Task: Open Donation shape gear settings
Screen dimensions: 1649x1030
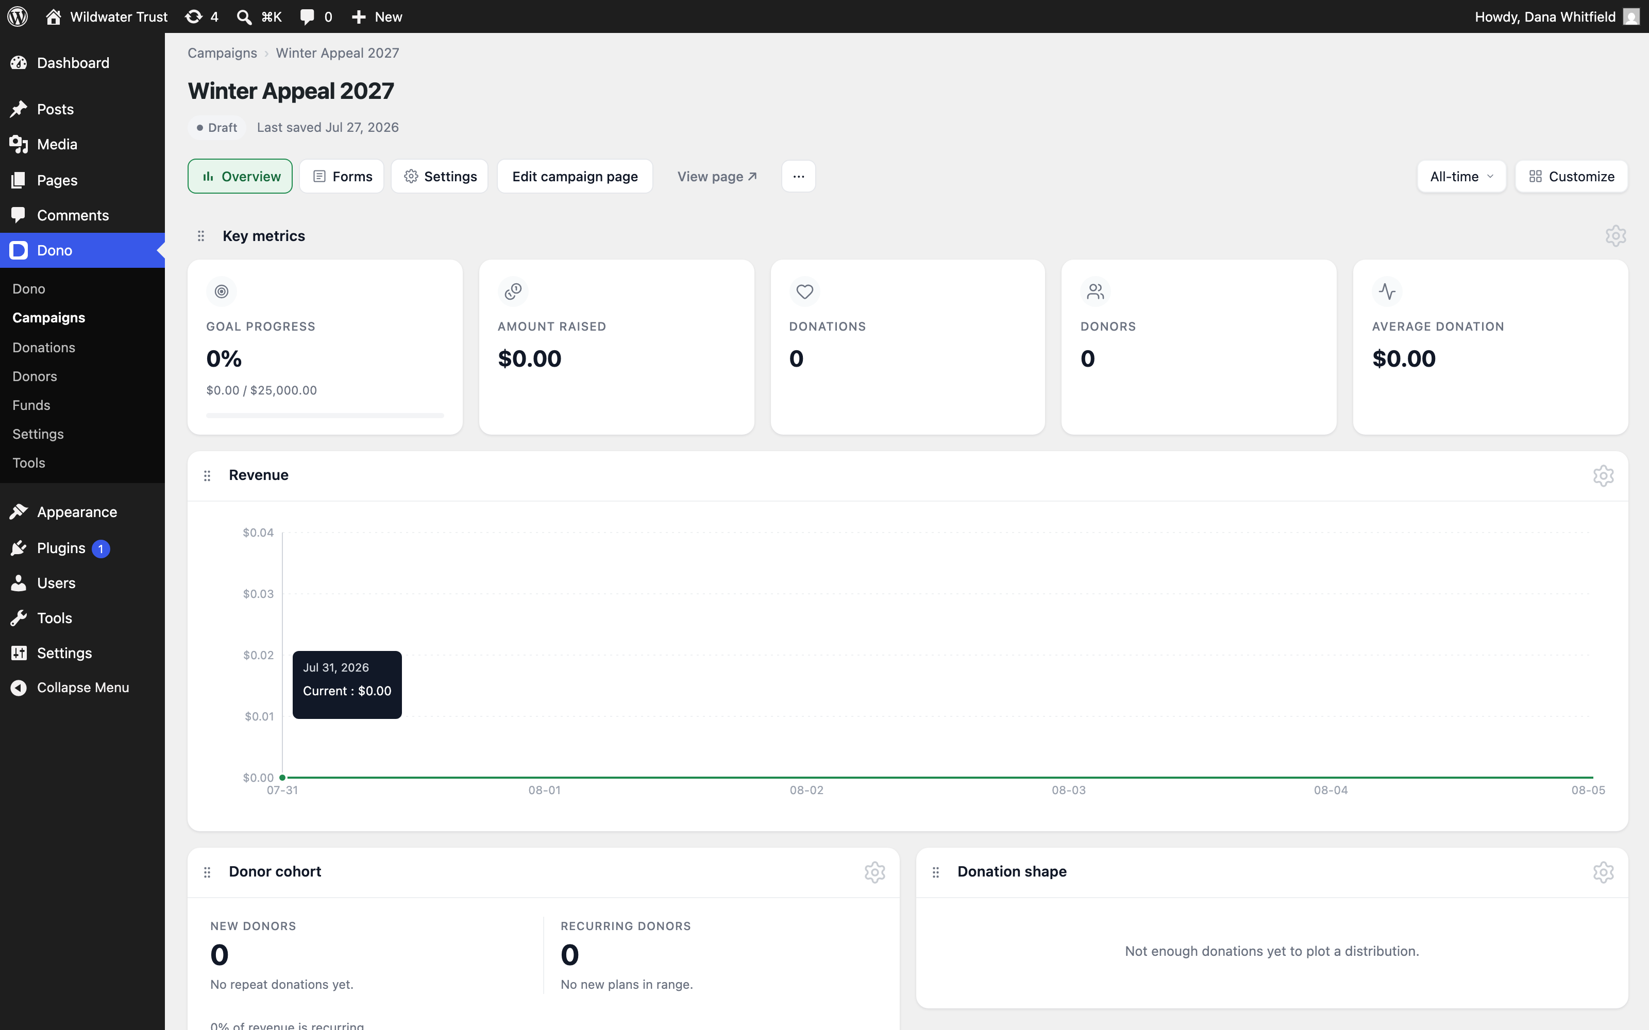Action: point(1603,872)
